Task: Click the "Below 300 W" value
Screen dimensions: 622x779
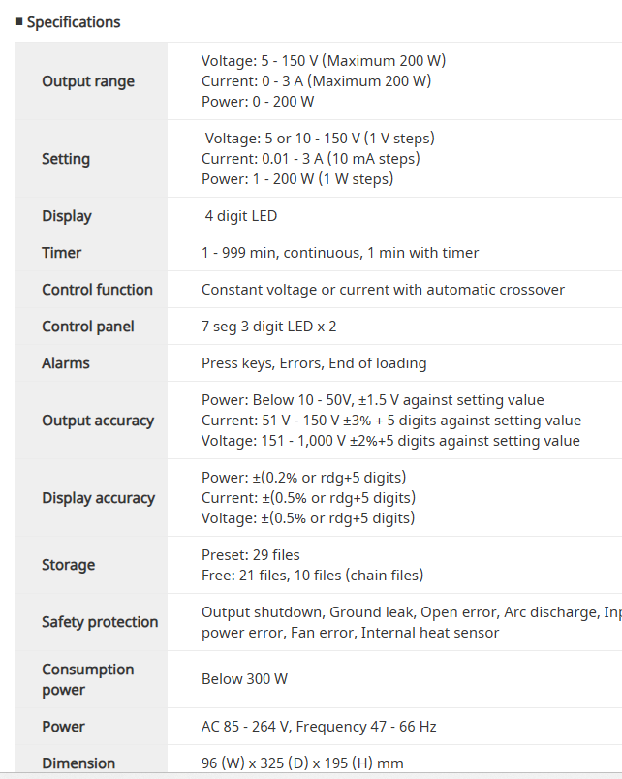Action: 244,679
